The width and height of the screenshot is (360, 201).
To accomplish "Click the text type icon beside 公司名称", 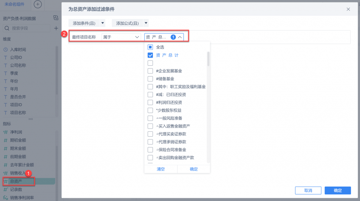I will tap(6, 65).
